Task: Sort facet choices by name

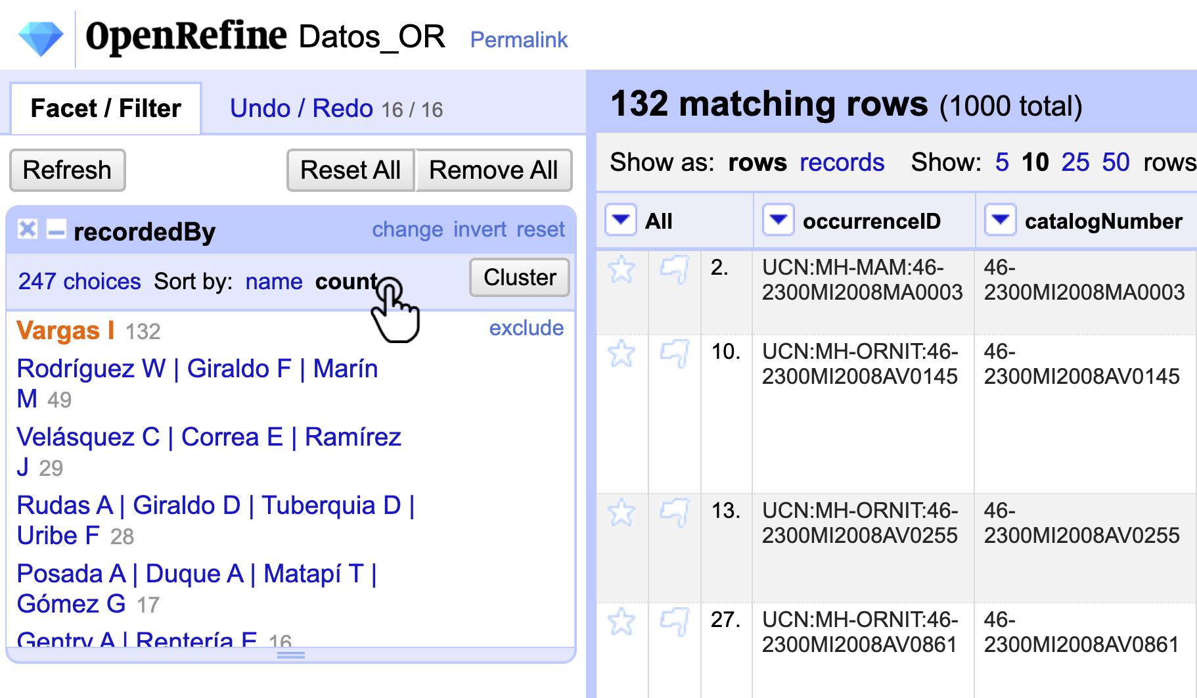Action: pos(274,281)
